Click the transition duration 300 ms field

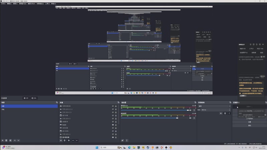[215, 110]
